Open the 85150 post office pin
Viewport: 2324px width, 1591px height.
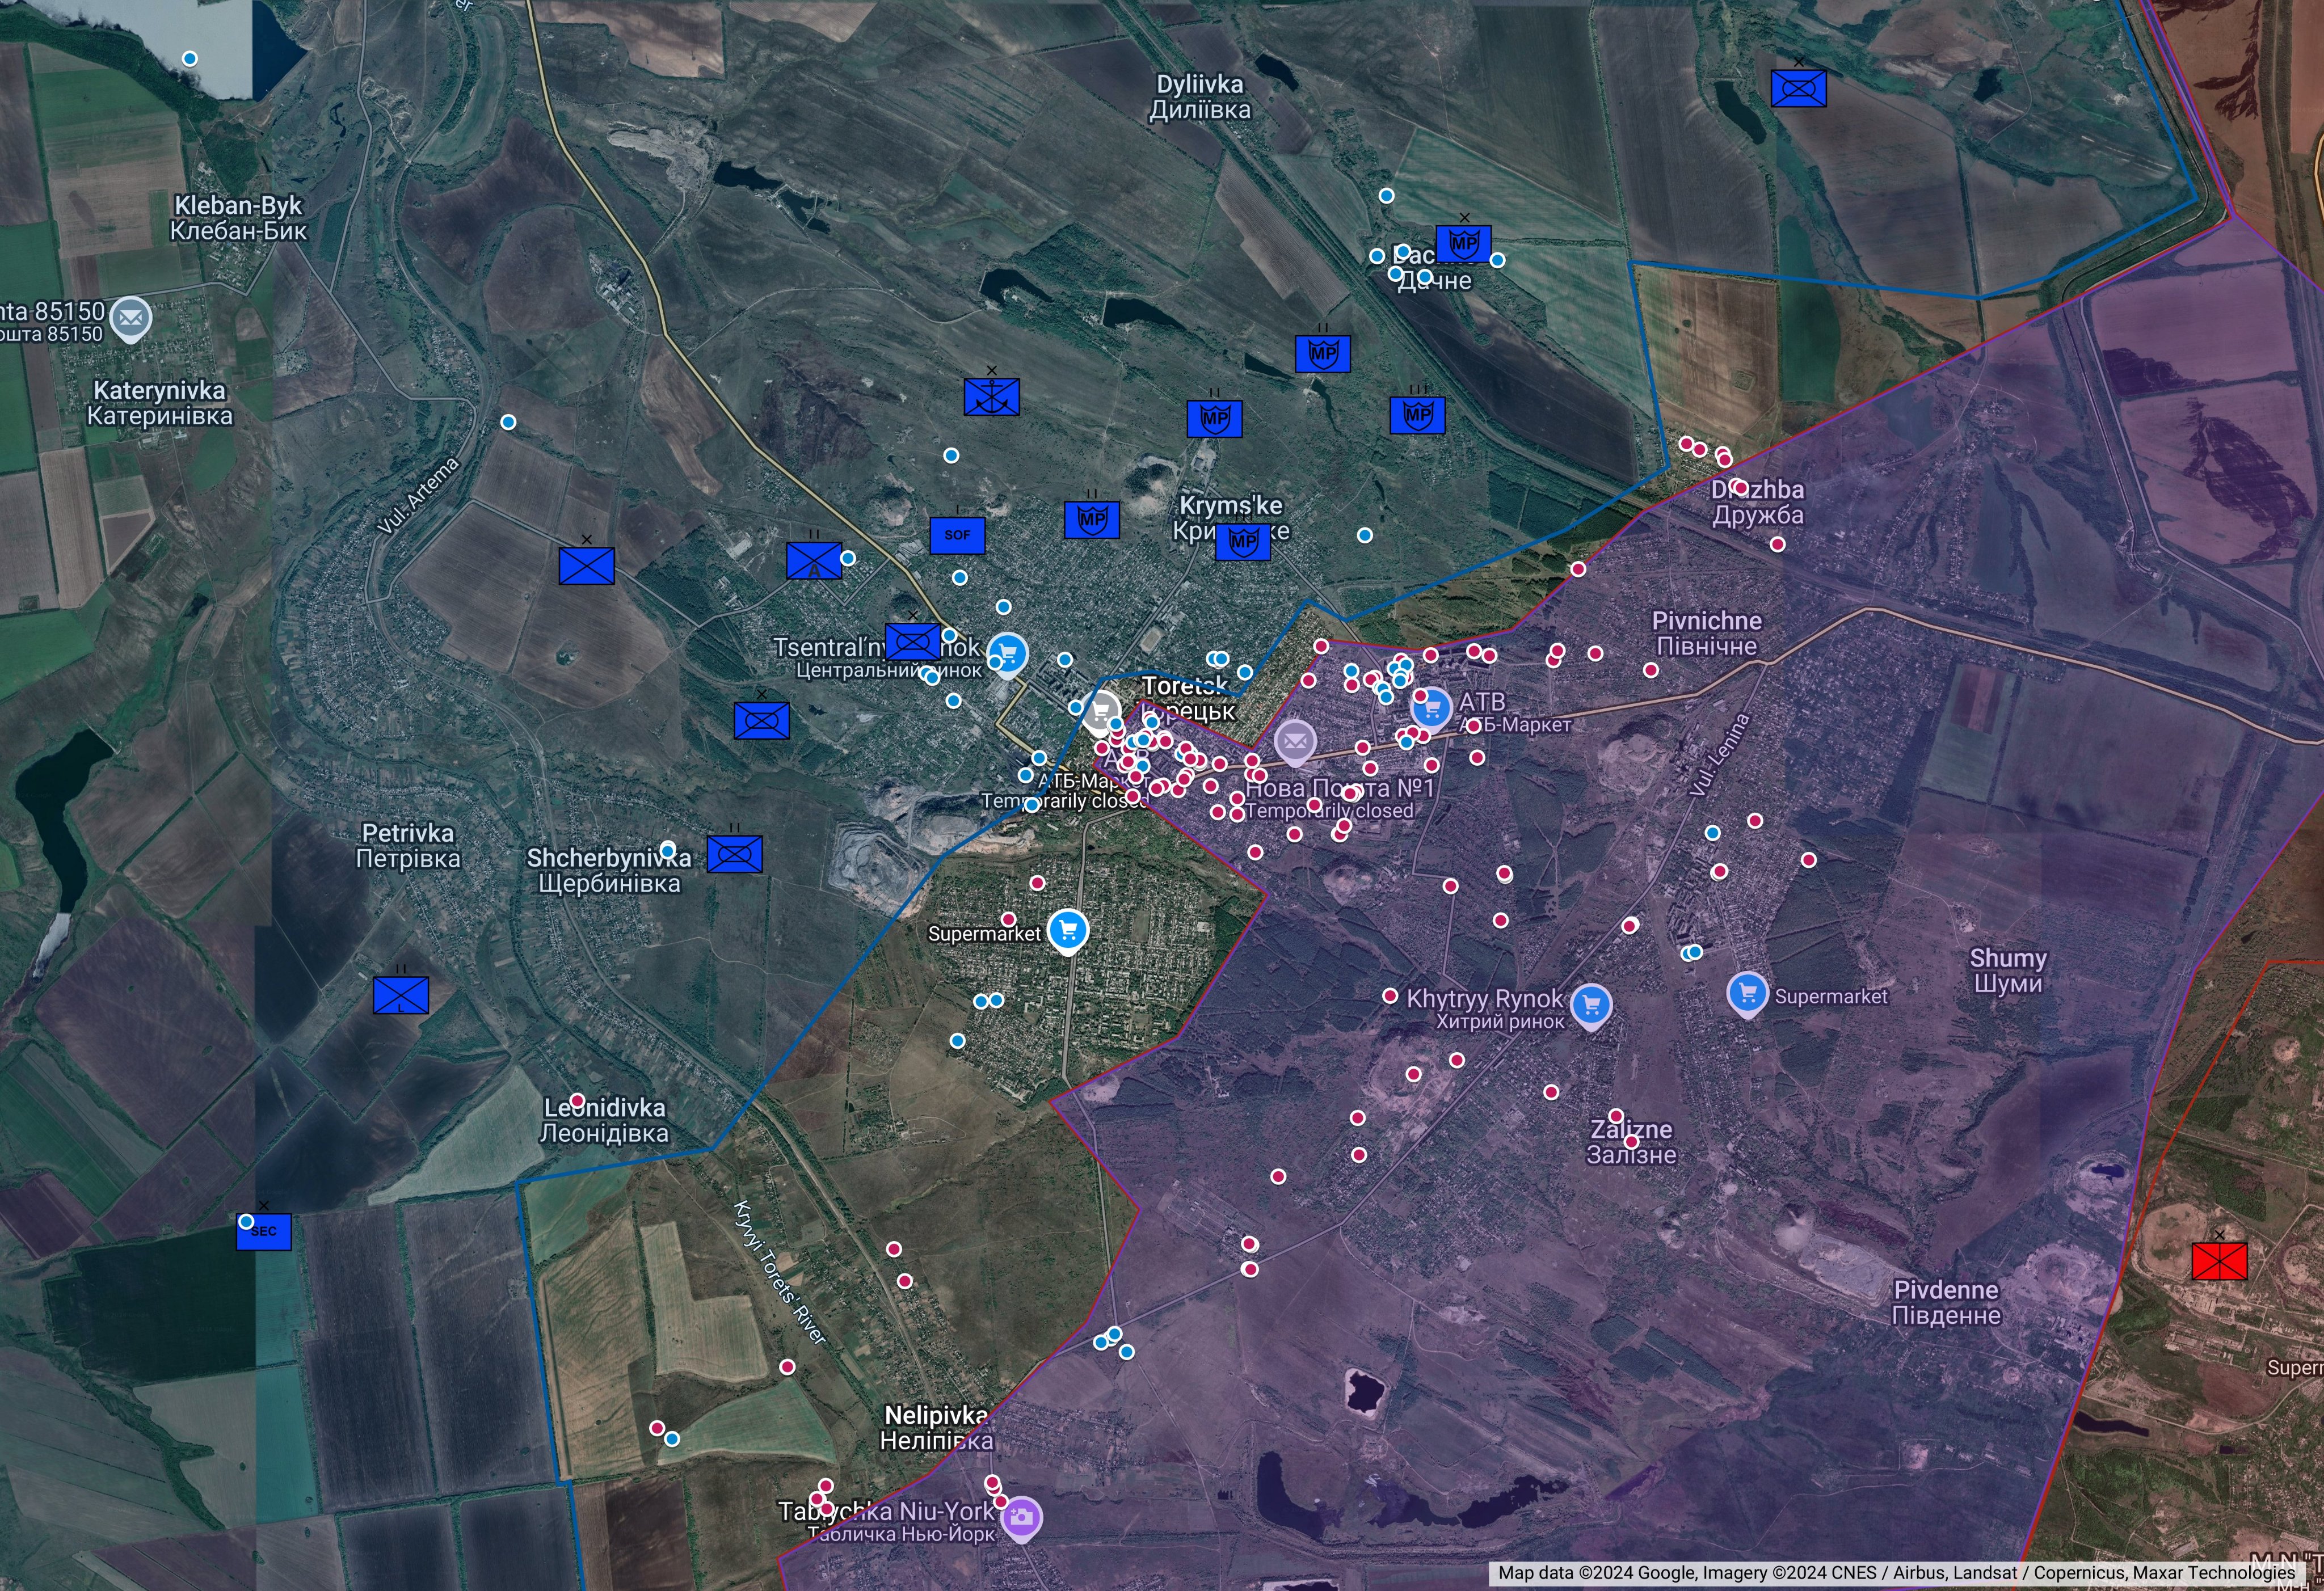(130, 319)
